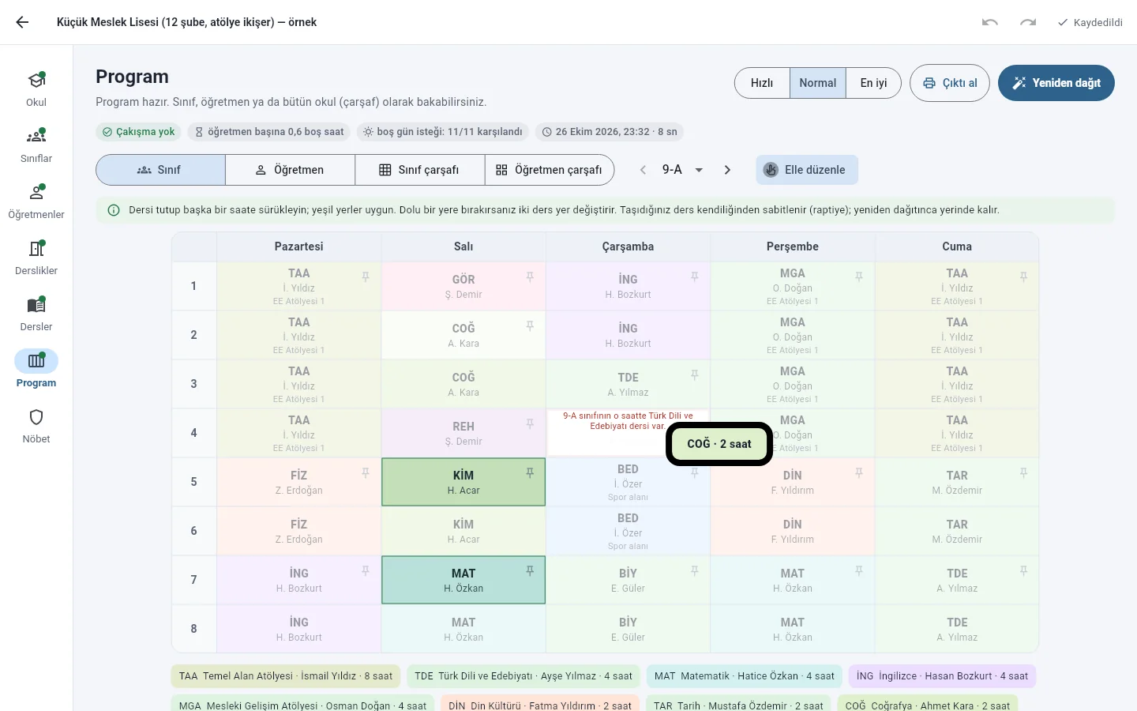Redo the schedule change
This screenshot has width=1137, height=711.
[x=1028, y=22]
